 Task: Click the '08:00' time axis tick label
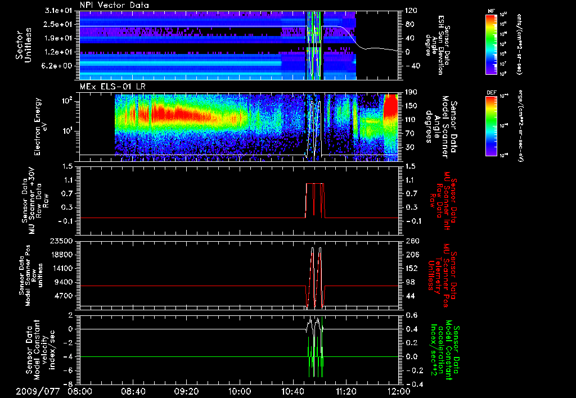[79, 391]
